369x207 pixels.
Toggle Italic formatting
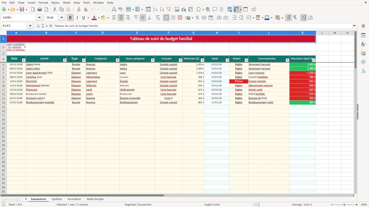[x=77, y=18]
